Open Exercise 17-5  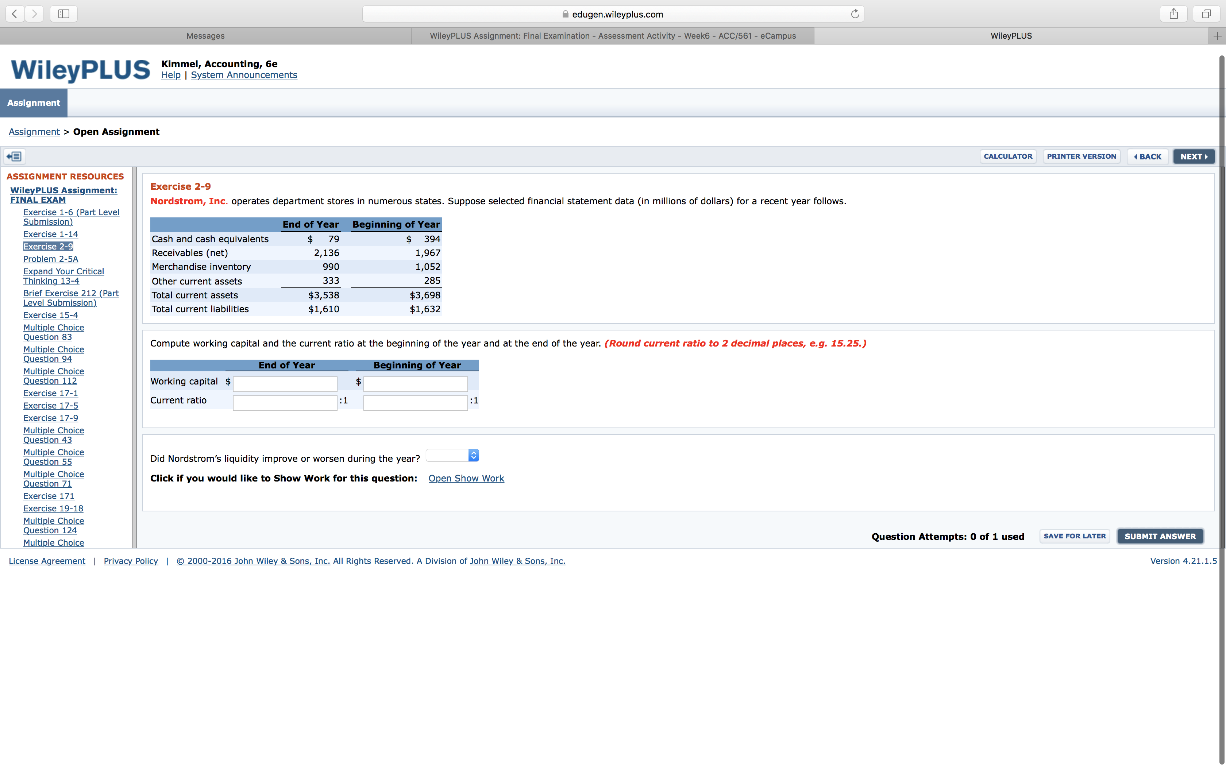tap(51, 406)
